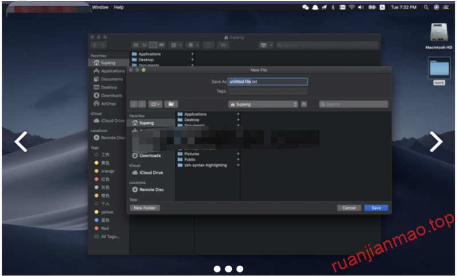The width and height of the screenshot is (457, 276).
Task: Click the folder grouping icon in dialog toolbar
Action: click(x=171, y=104)
